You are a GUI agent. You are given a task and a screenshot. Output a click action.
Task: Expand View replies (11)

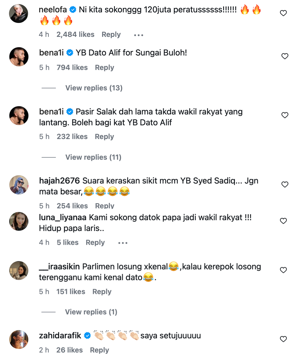tap(93, 157)
